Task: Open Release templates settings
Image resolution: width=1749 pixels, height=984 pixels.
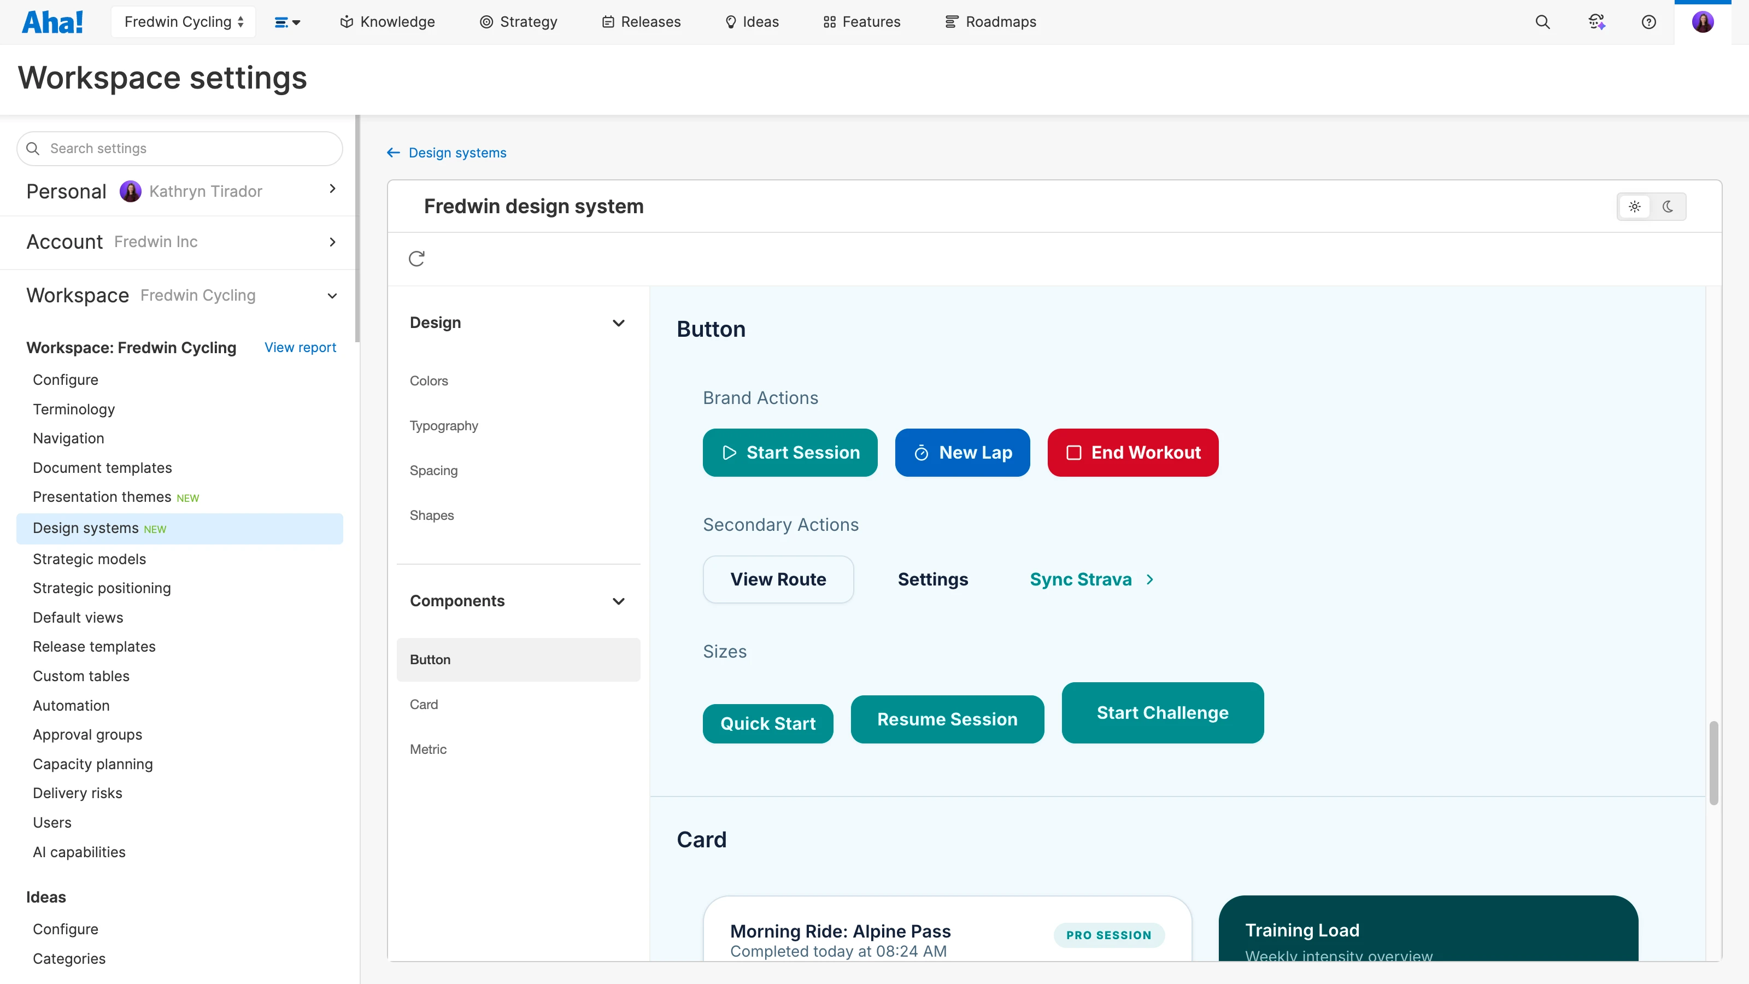Action: (x=93, y=647)
